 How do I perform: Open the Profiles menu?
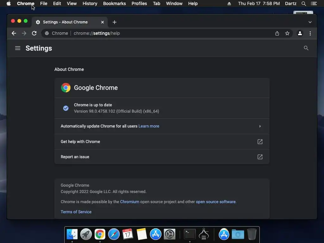[139, 3]
